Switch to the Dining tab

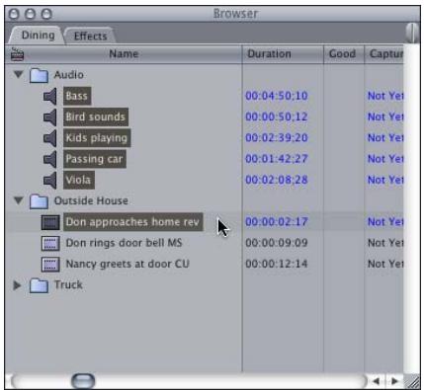(x=38, y=35)
